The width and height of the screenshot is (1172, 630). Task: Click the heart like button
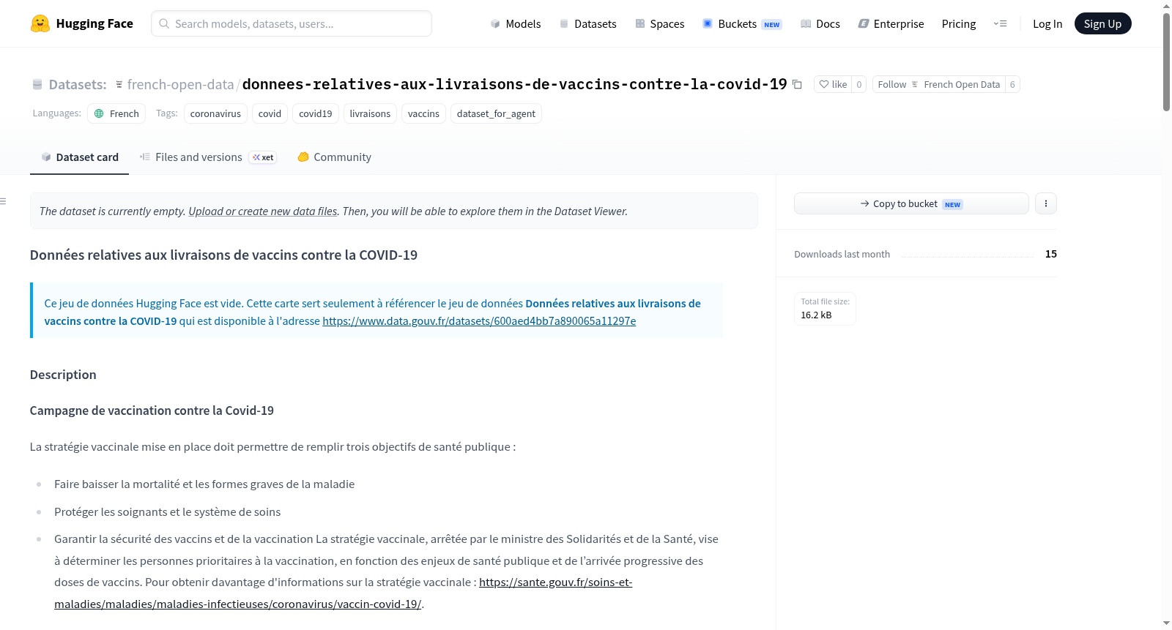[x=833, y=85]
